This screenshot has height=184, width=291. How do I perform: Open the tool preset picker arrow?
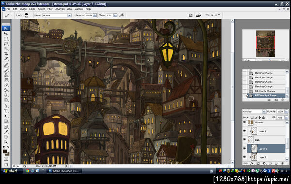tap(11, 15)
